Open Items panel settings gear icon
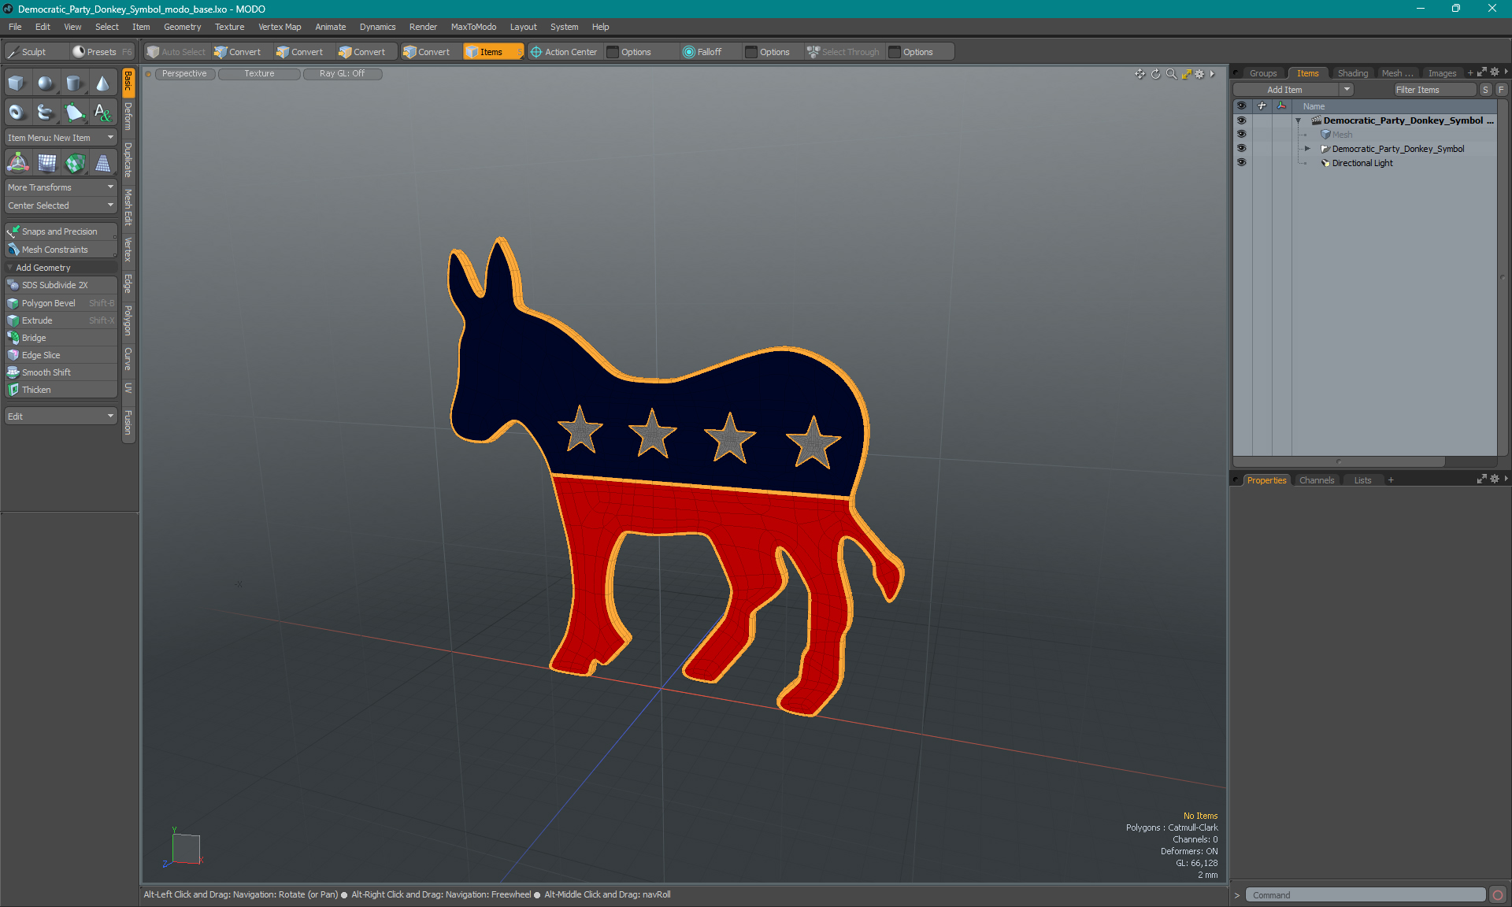 1495,72
